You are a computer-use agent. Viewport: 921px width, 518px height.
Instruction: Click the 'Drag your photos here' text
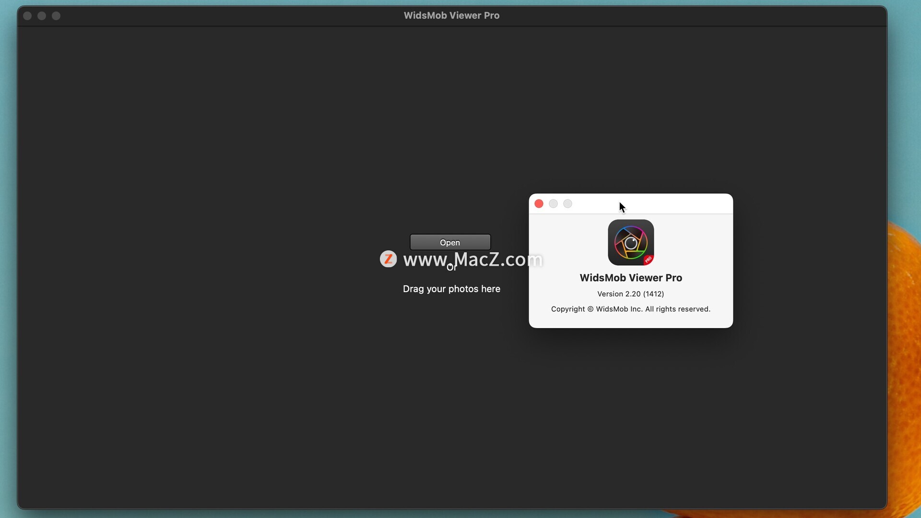pos(451,289)
